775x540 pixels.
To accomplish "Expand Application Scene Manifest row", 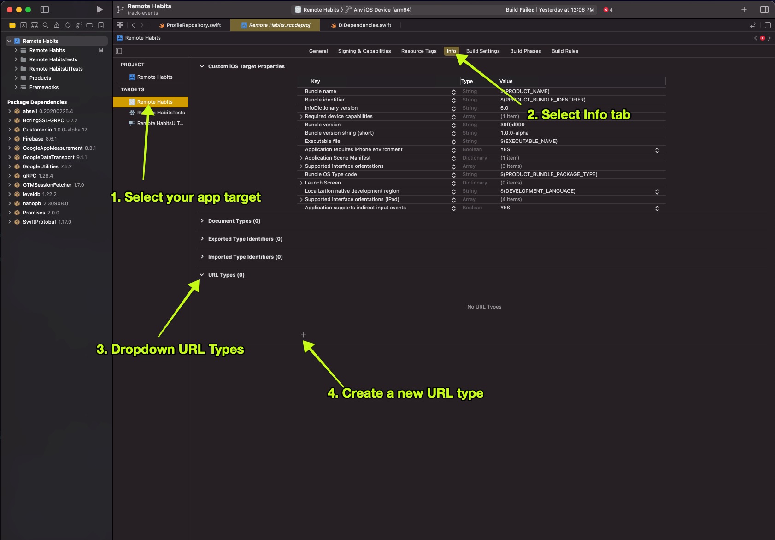I will [301, 158].
